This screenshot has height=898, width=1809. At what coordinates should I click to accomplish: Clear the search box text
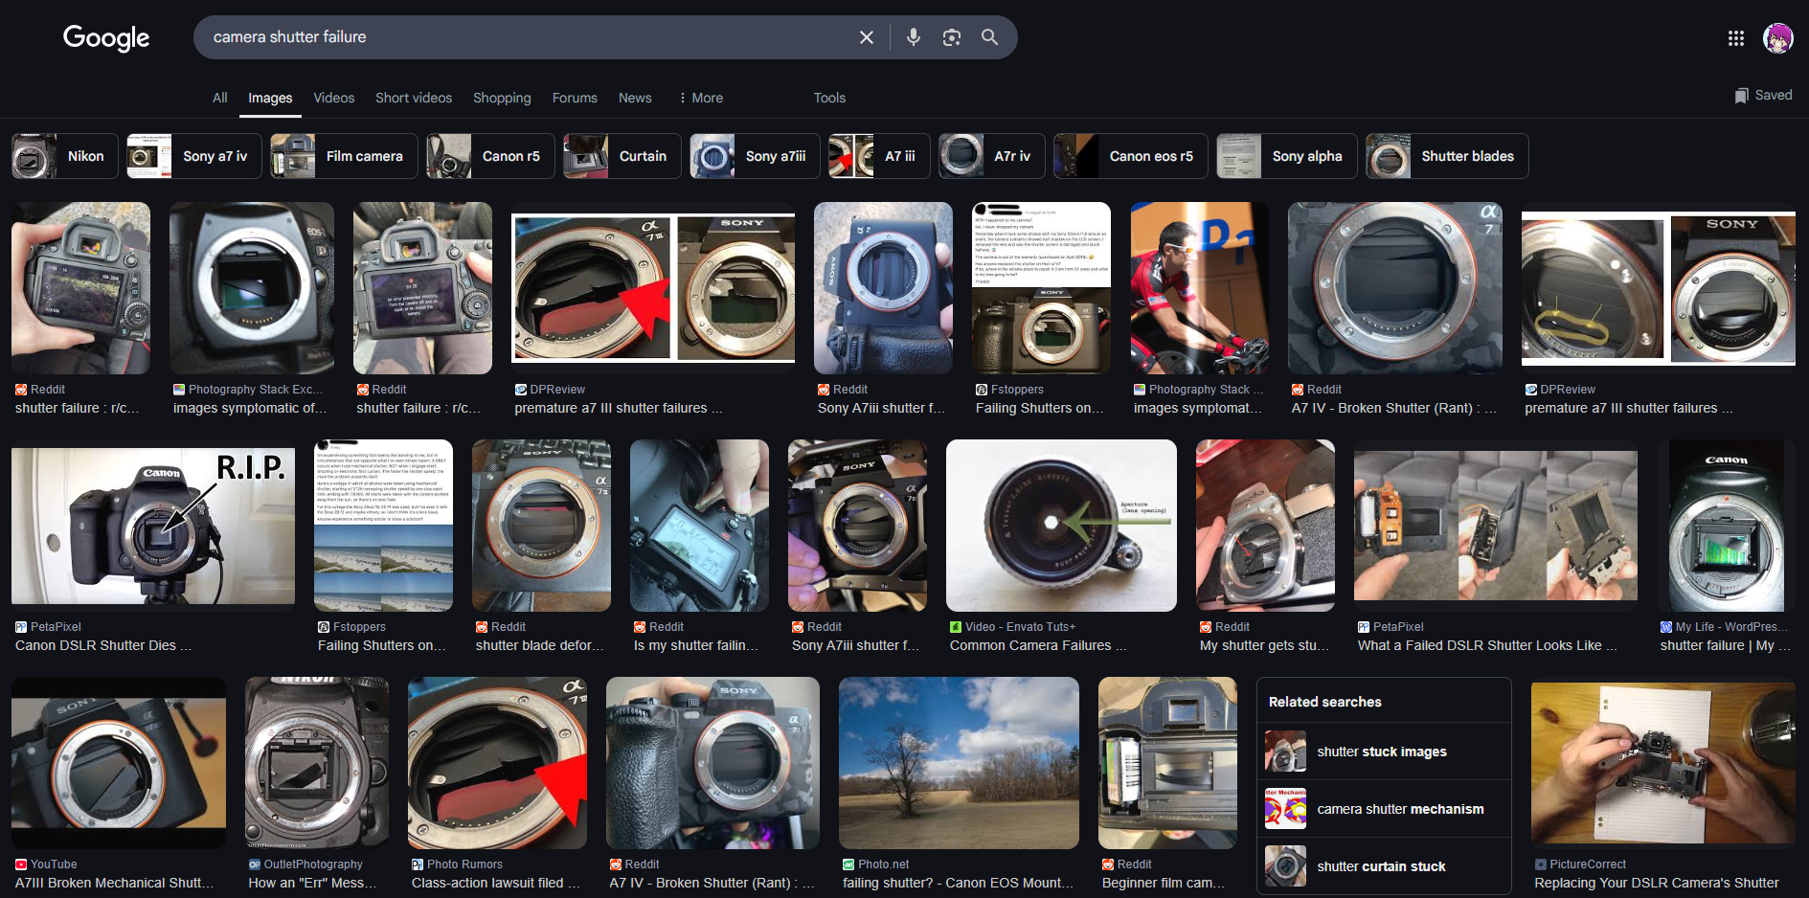click(866, 37)
